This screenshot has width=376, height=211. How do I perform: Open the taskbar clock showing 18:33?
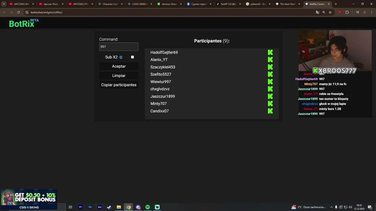[x=359, y=207]
